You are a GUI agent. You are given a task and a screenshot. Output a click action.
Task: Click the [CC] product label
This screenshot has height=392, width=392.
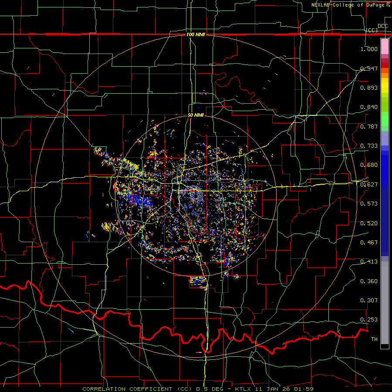coord(372,30)
